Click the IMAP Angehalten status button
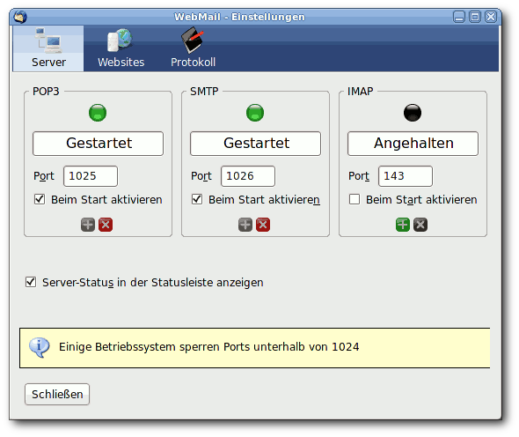The width and height of the screenshot is (519, 437). pyautogui.click(x=413, y=144)
